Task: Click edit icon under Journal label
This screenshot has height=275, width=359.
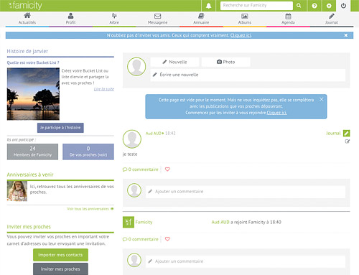Action: (348, 141)
